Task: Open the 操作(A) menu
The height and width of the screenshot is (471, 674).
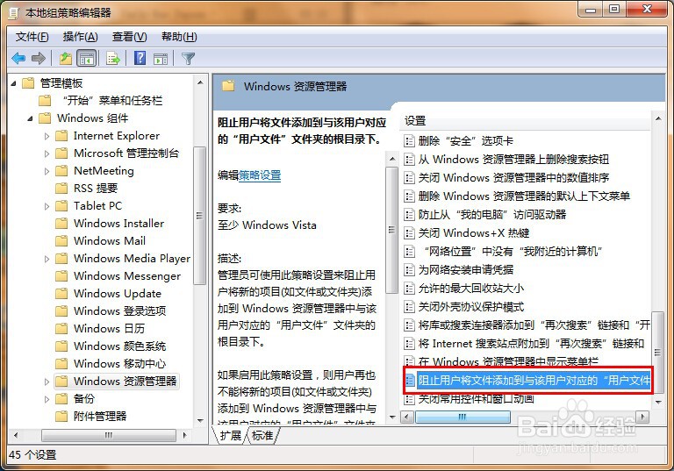Action: click(x=81, y=37)
